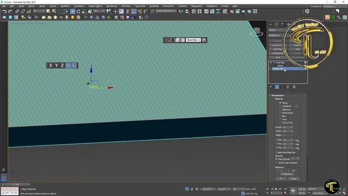Click the Manipulate alignment button
Screen dimensions: 348x196
(287, 174)
